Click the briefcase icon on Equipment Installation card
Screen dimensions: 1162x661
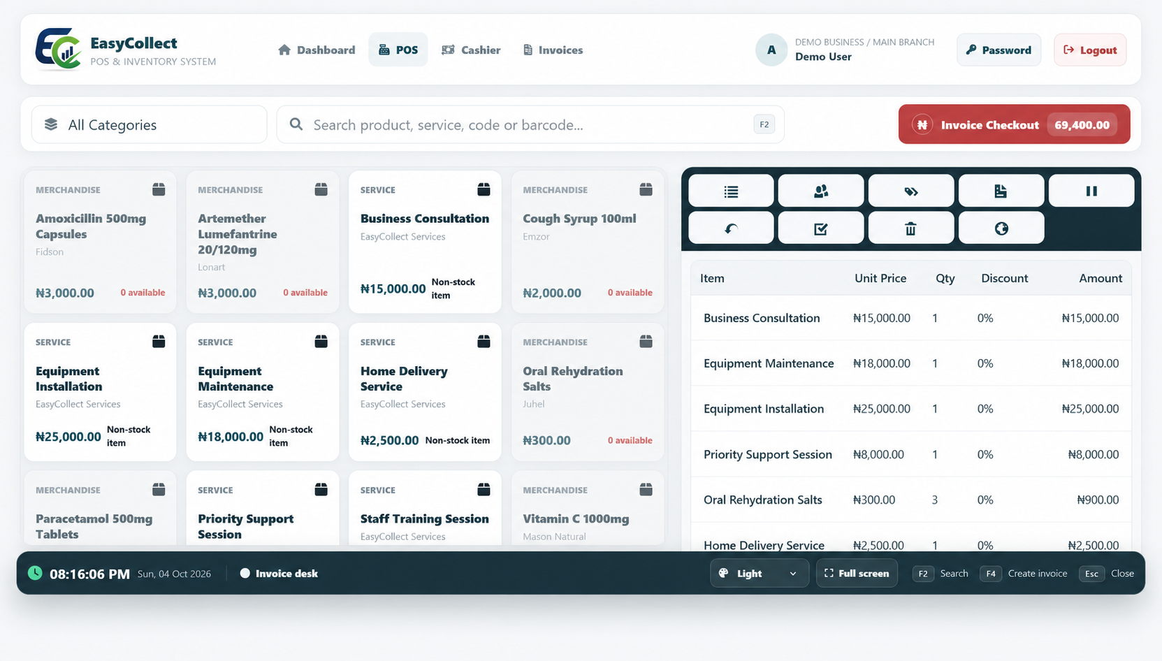point(159,341)
